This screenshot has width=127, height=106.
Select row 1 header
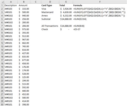click(x=2, y=5)
